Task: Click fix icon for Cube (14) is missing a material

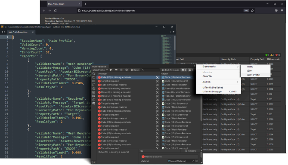Action: coord(157,100)
